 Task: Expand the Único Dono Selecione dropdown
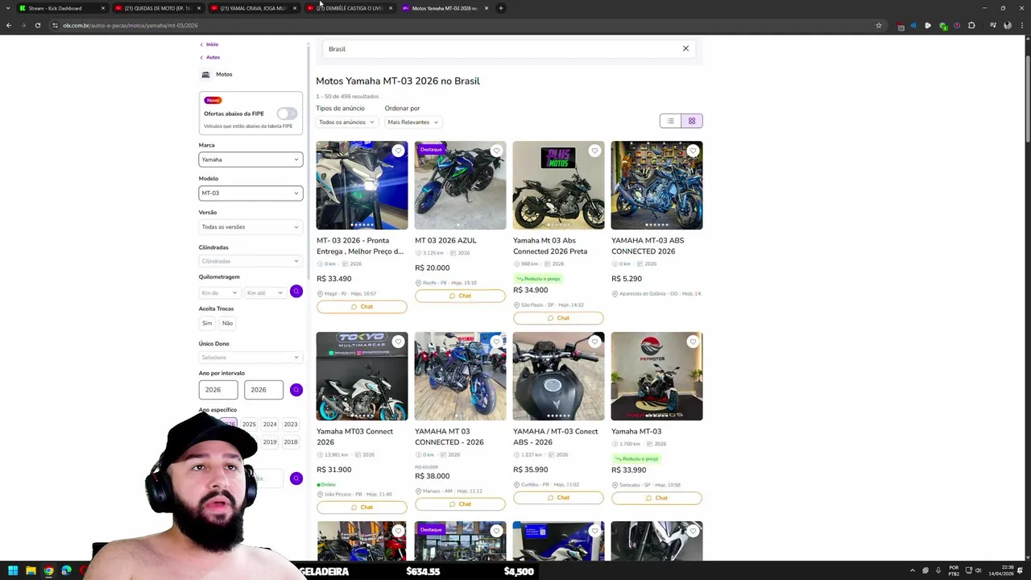point(251,358)
